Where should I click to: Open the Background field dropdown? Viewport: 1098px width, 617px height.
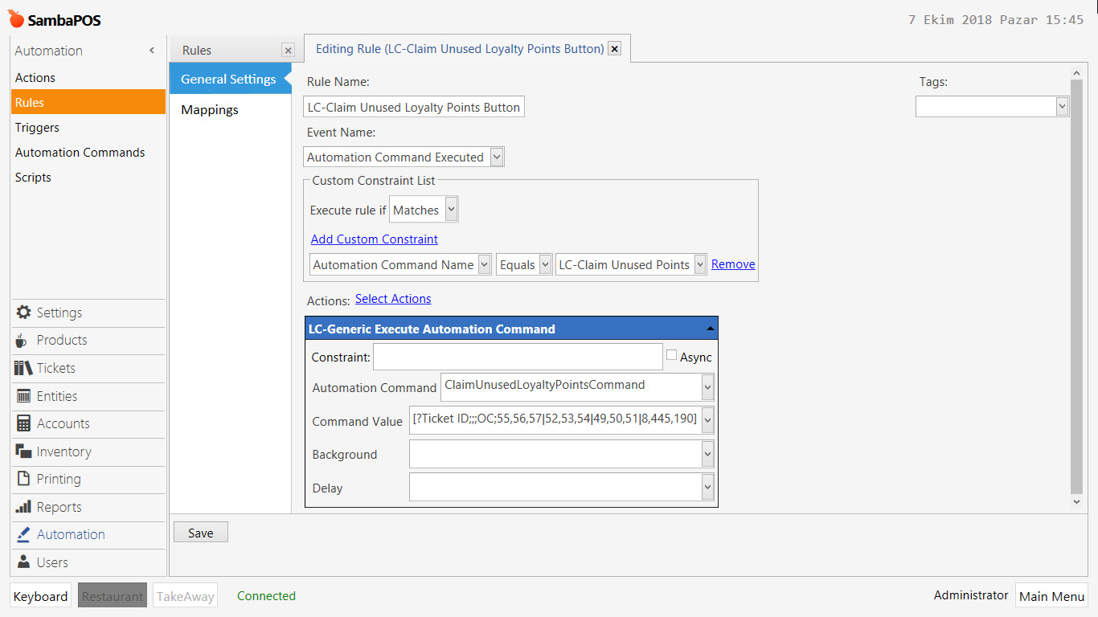pos(707,454)
